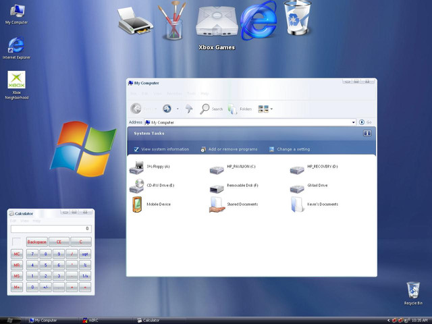Open the View menu in Calculator
This screenshot has height=324, width=432.
24,221
